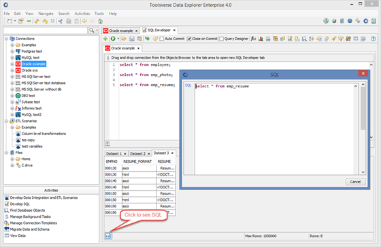Select MS SQL Server without db connection
The width and height of the screenshot is (381, 247).
42,90
